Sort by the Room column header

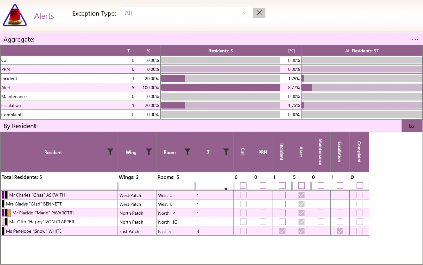[170, 153]
